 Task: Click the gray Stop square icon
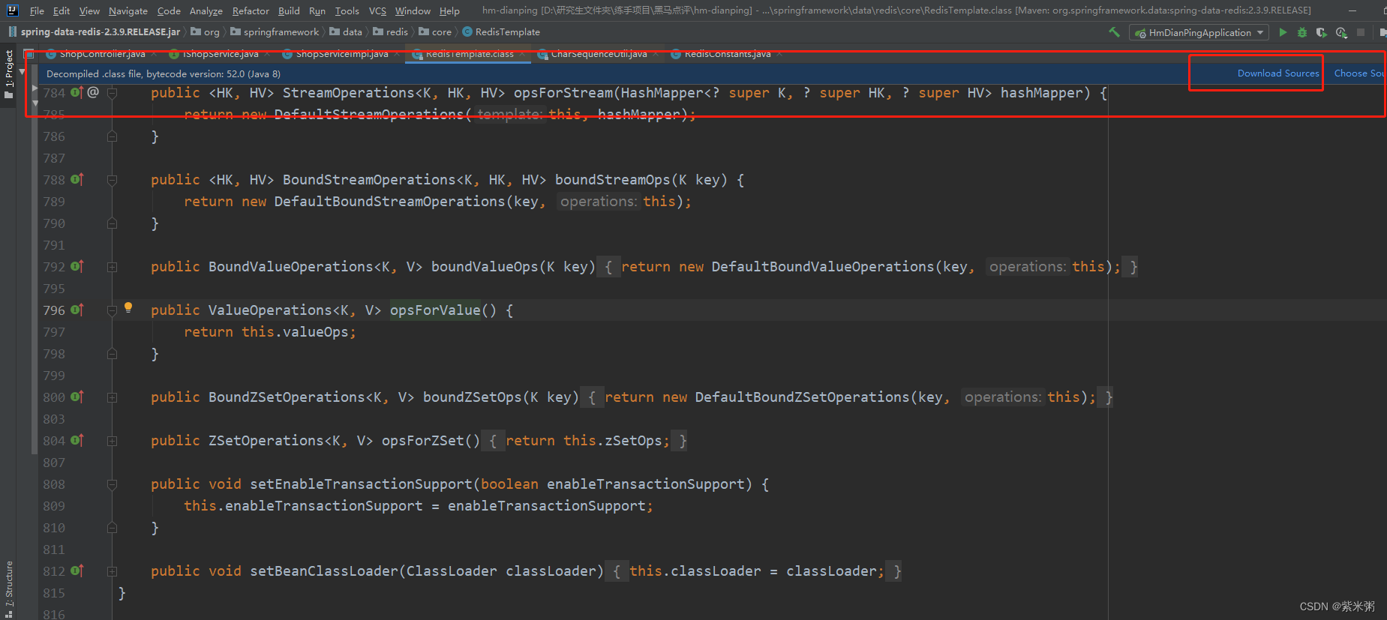point(1361,32)
